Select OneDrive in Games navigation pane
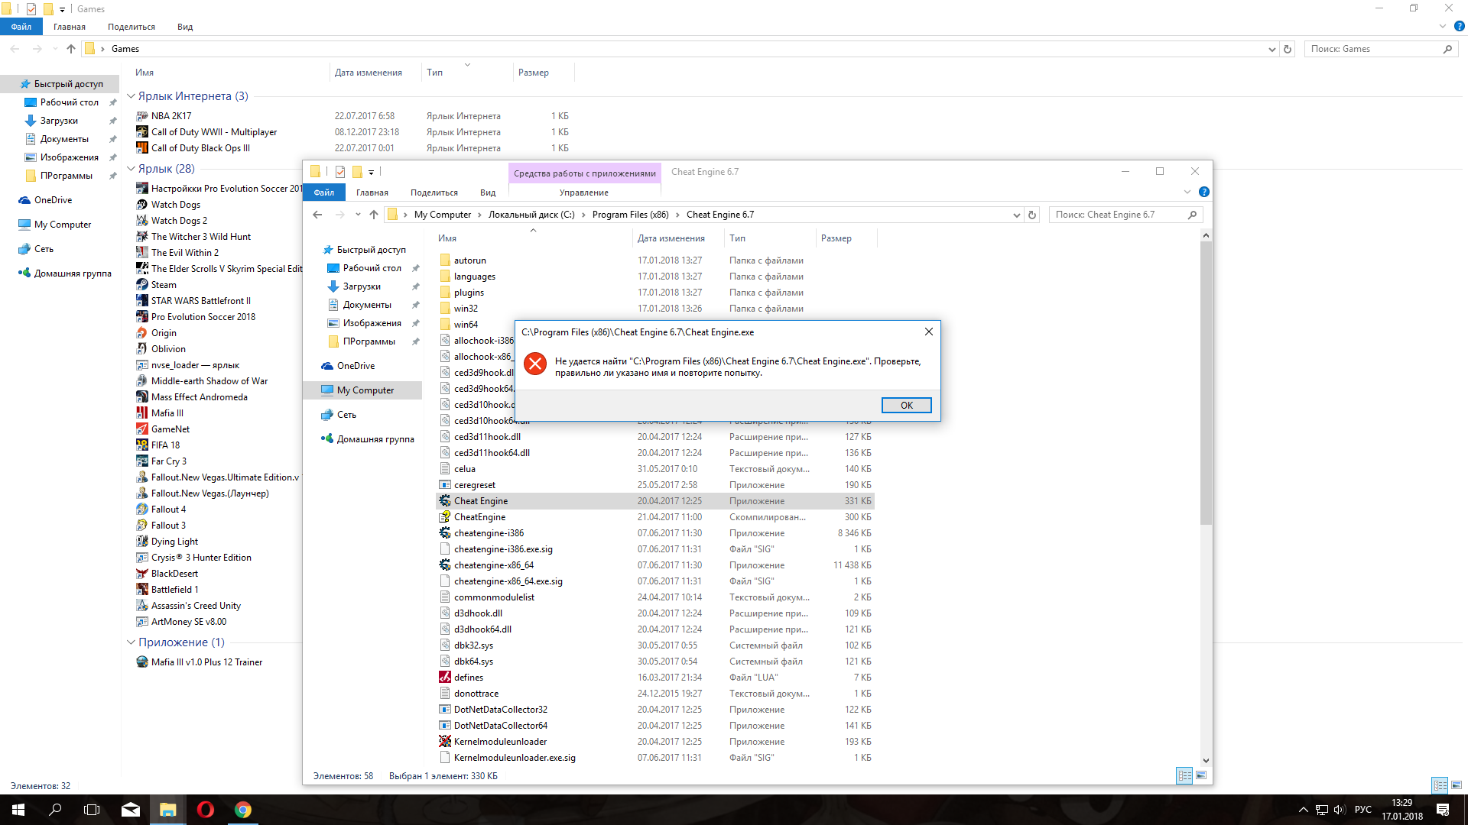The image size is (1468, 825). click(53, 200)
